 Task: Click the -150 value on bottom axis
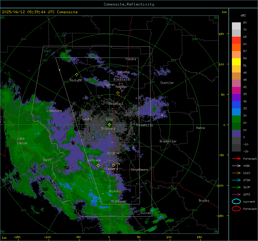point(17,237)
